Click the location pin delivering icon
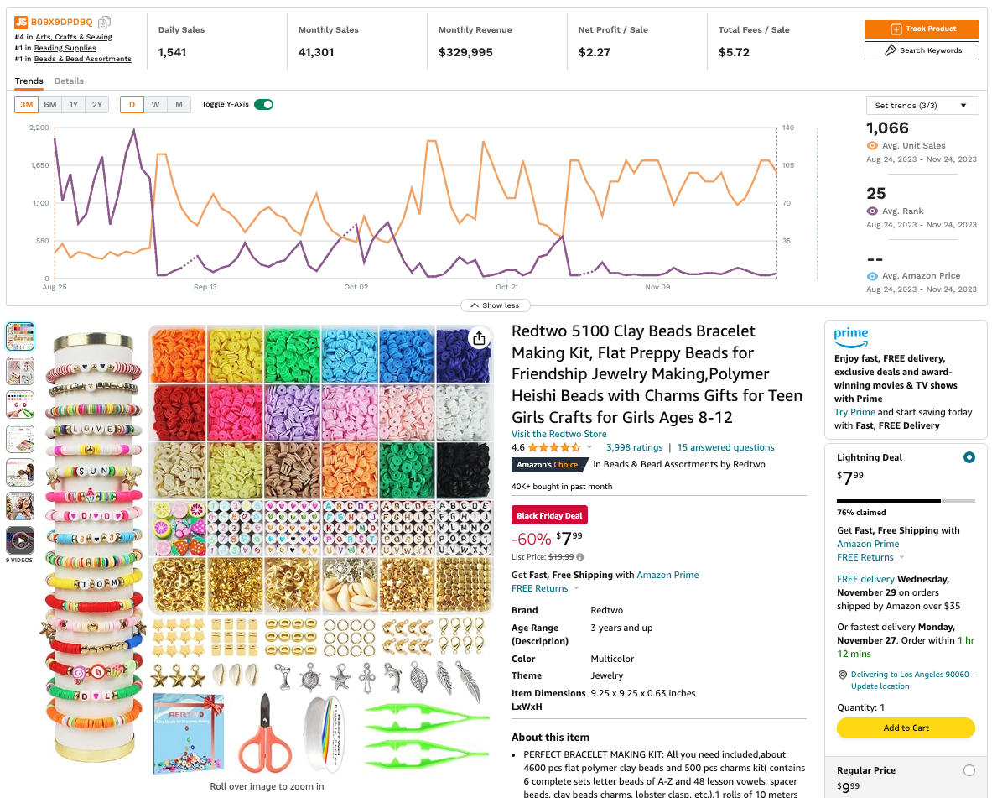 coord(842,675)
